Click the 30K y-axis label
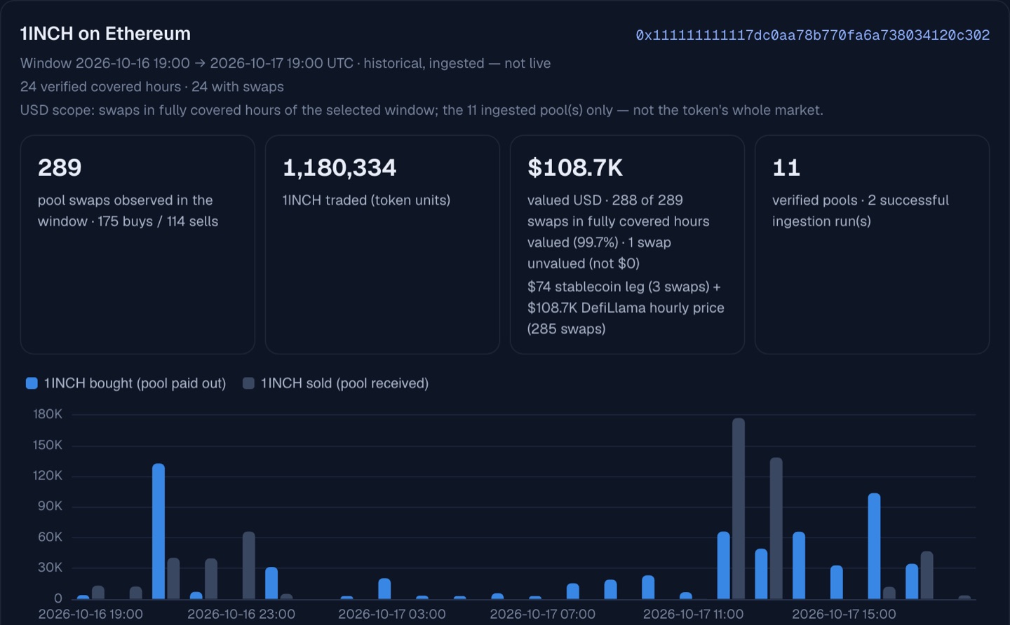Image resolution: width=1010 pixels, height=625 pixels. click(50, 568)
